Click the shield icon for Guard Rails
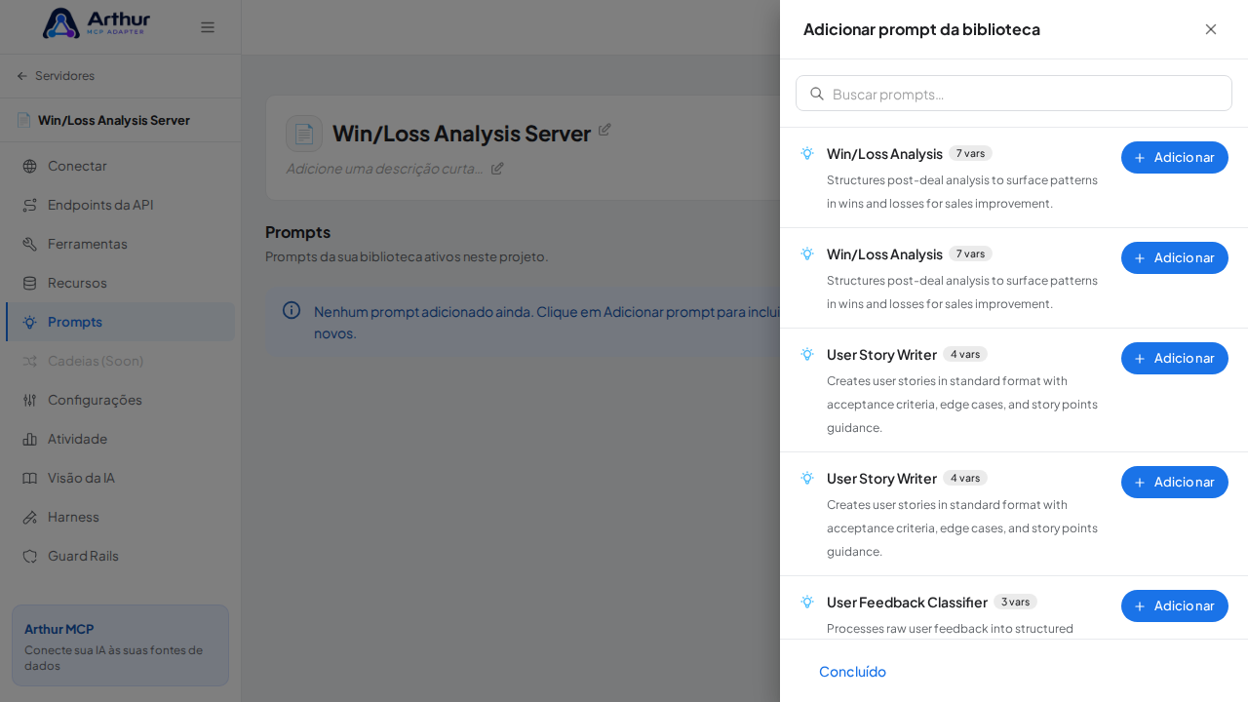Image resolution: width=1248 pixels, height=702 pixels. coord(29,556)
